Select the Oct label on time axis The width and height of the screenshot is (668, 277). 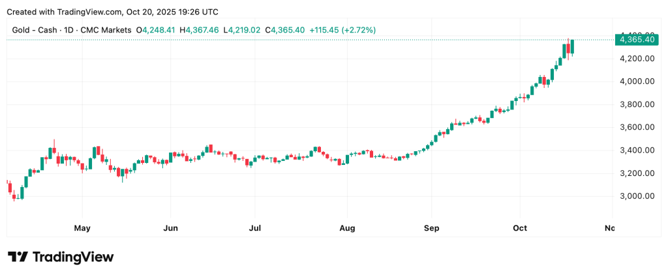(520, 228)
